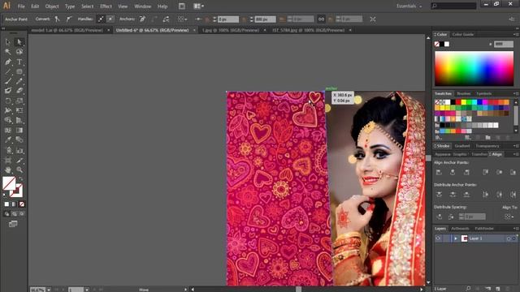
Task: Open the arrange documents dropdown in menu bar
Action: (x=198, y=6)
